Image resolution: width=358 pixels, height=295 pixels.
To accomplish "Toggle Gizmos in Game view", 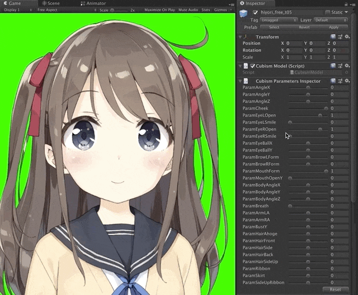I will 220,10.
